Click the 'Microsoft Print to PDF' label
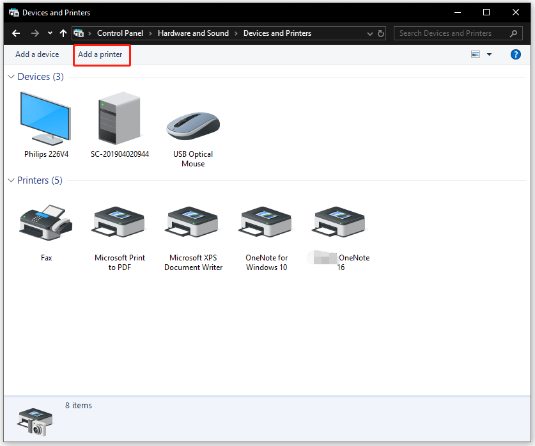Viewport: 535px width, 446px height. (120, 262)
